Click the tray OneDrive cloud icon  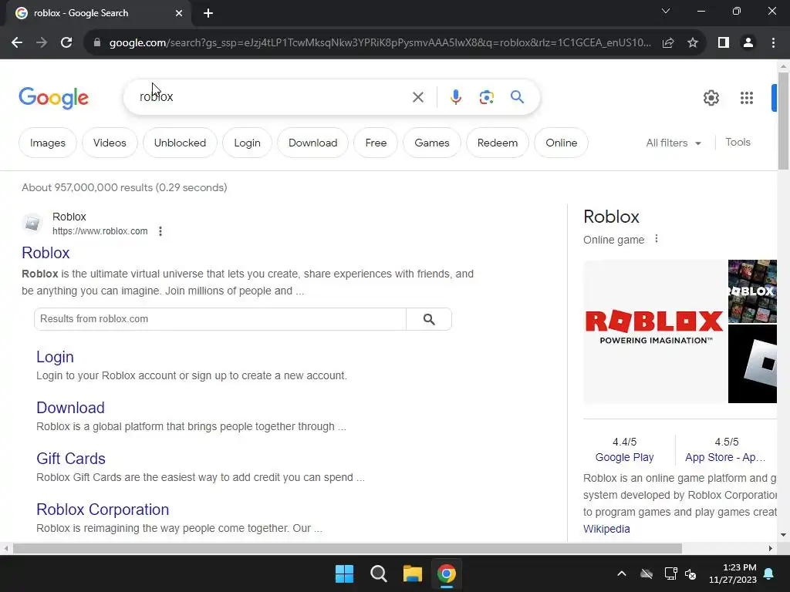pos(647,573)
